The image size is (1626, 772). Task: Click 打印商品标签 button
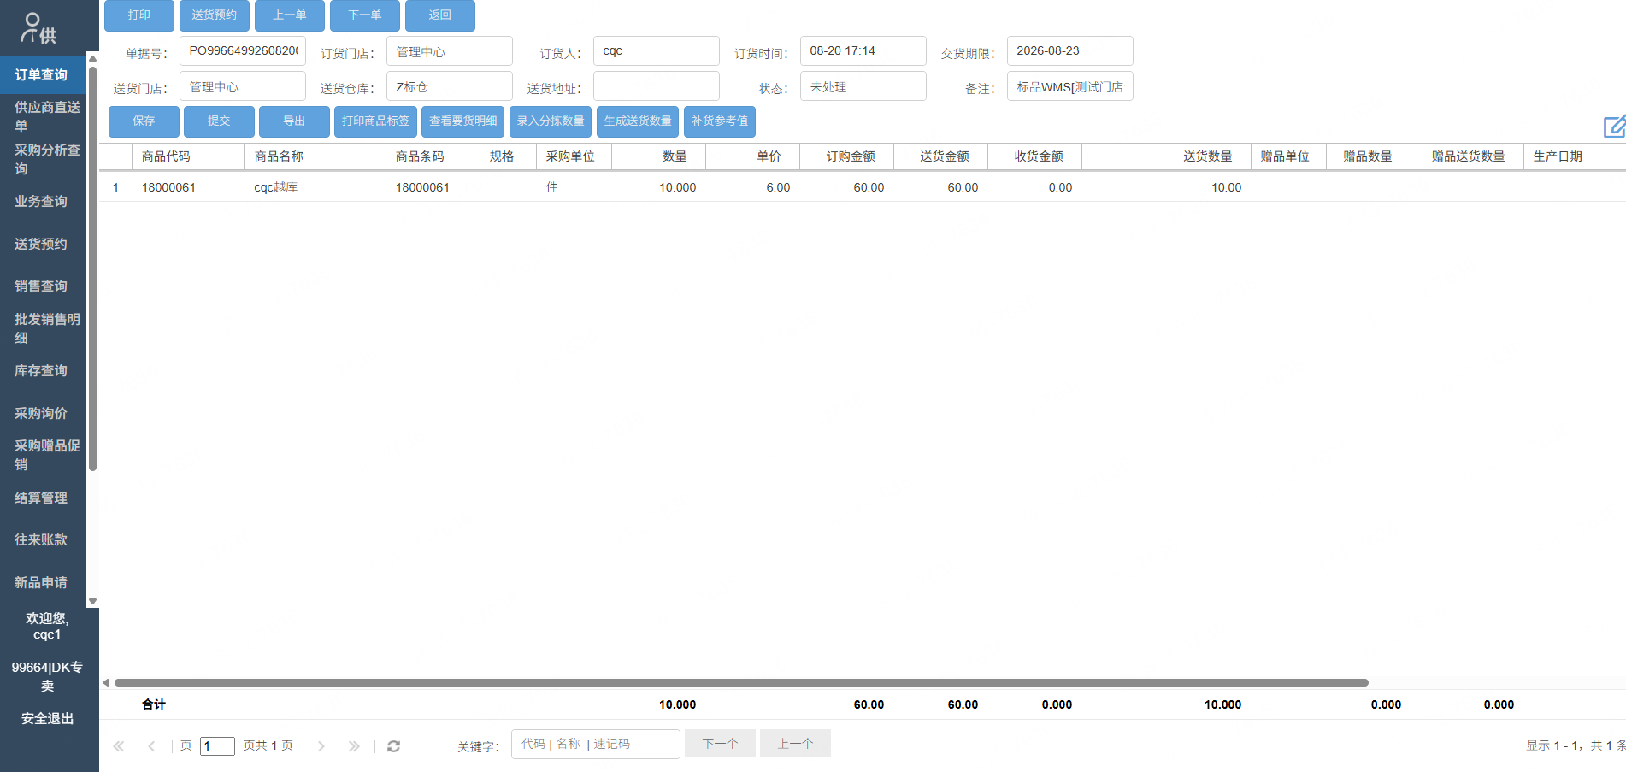click(x=376, y=121)
